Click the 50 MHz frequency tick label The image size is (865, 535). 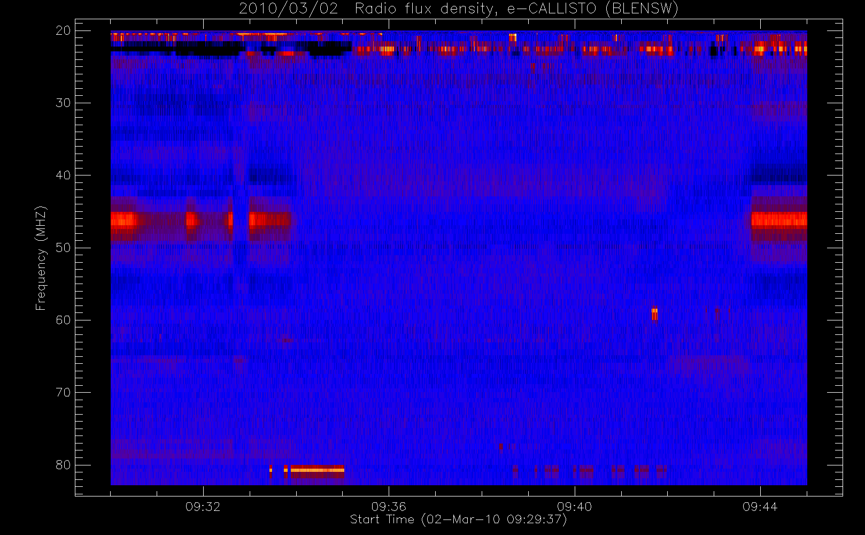point(63,248)
